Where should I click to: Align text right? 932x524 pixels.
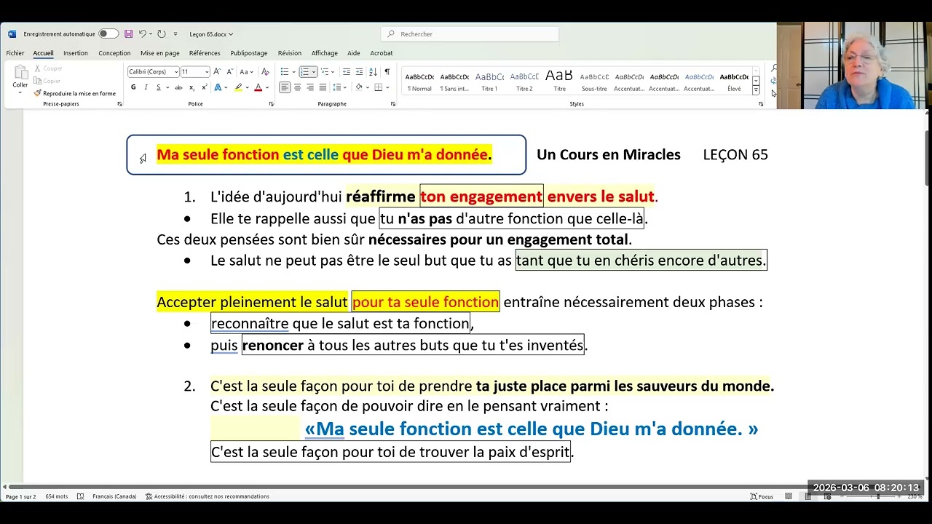point(309,87)
